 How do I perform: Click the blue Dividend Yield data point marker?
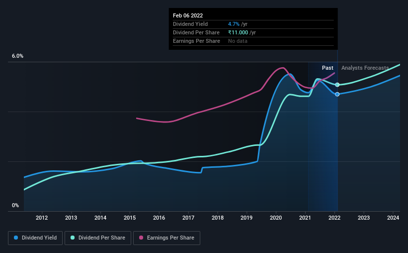pos(337,94)
